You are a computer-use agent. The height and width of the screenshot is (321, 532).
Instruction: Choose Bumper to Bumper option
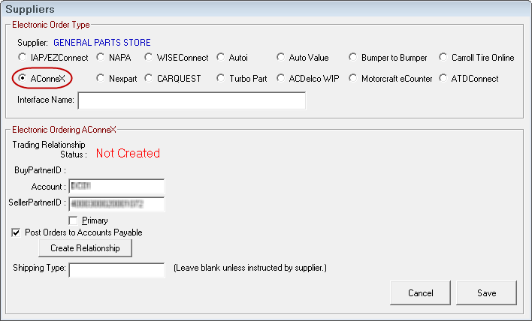353,58
